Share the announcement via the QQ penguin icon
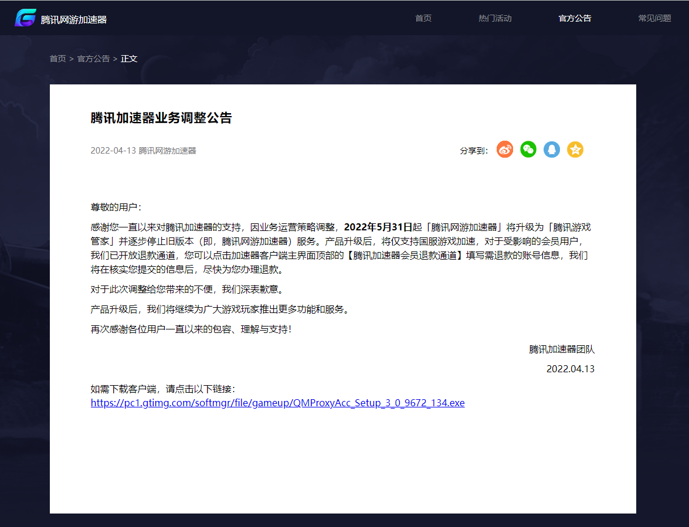This screenshot has height=527, width=689. pos(551,149)
